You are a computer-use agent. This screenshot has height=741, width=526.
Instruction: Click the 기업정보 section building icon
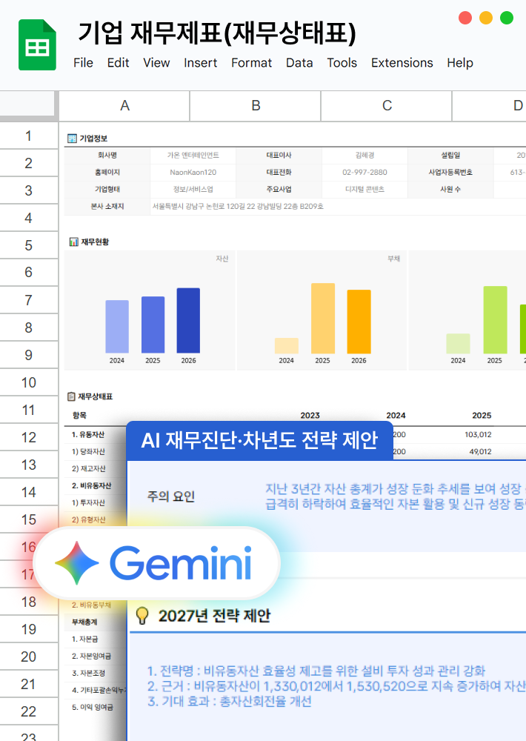tap(72, 139)
